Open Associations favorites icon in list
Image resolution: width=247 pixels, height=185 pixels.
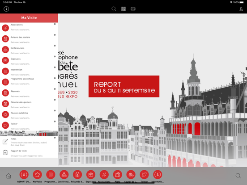[5, 28]
